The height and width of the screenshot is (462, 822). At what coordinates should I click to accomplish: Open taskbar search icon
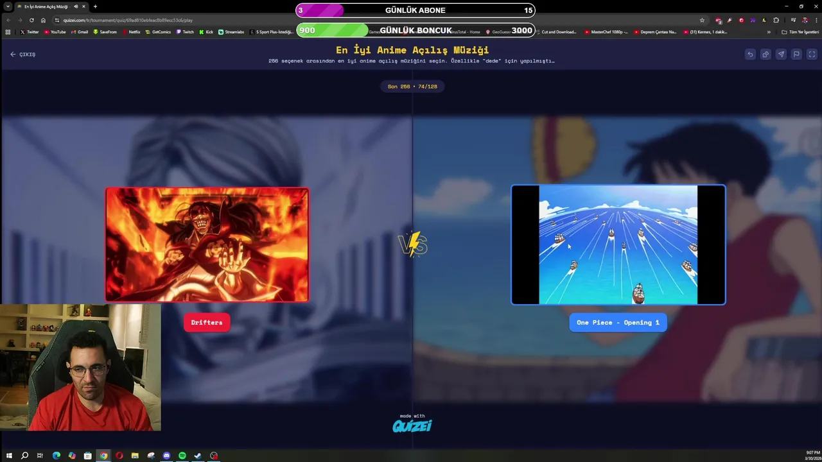[24, 456]
